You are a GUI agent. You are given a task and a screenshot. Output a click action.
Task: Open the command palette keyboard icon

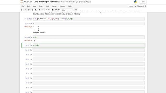tap(76, 10)
